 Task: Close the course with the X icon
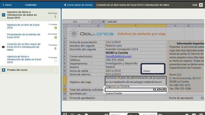coord(201,5)
